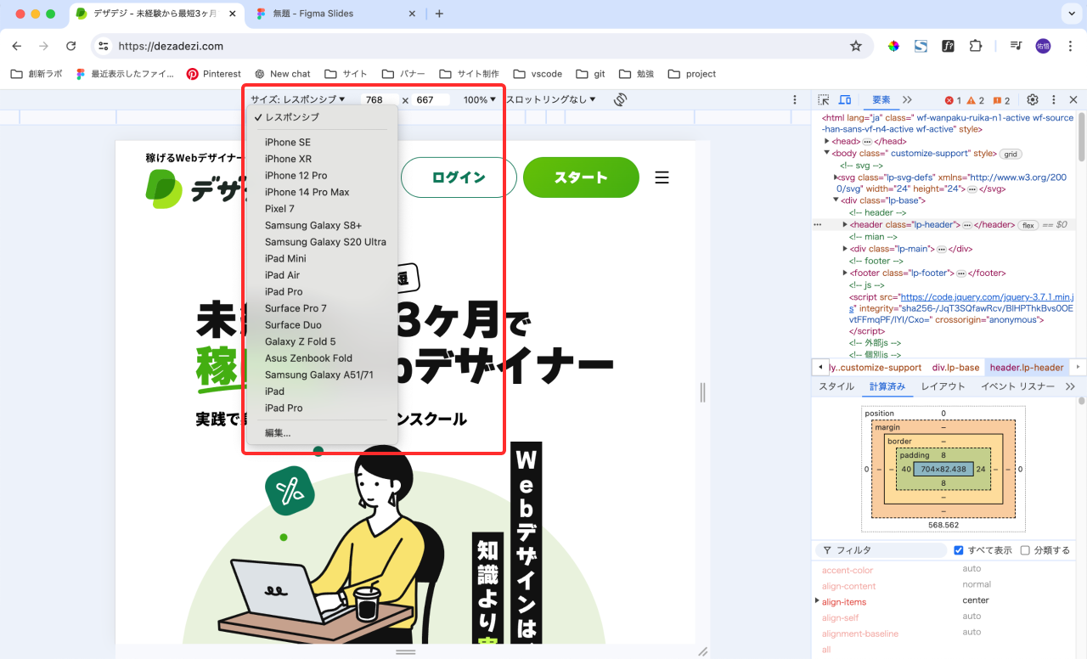
Task: Switch to the レイアウト tab
Action: click(943, 386)
